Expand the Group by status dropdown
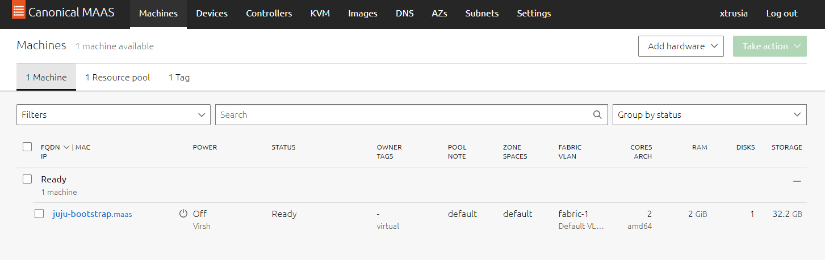 [x=709, y=114]
